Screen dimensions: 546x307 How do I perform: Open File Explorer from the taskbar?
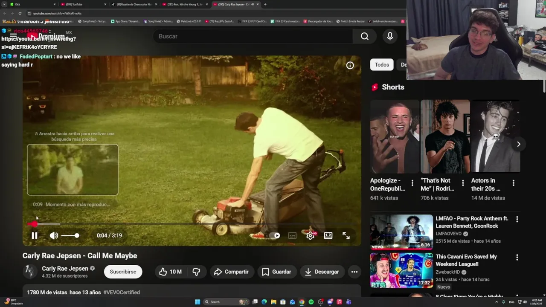pos(273,302)
